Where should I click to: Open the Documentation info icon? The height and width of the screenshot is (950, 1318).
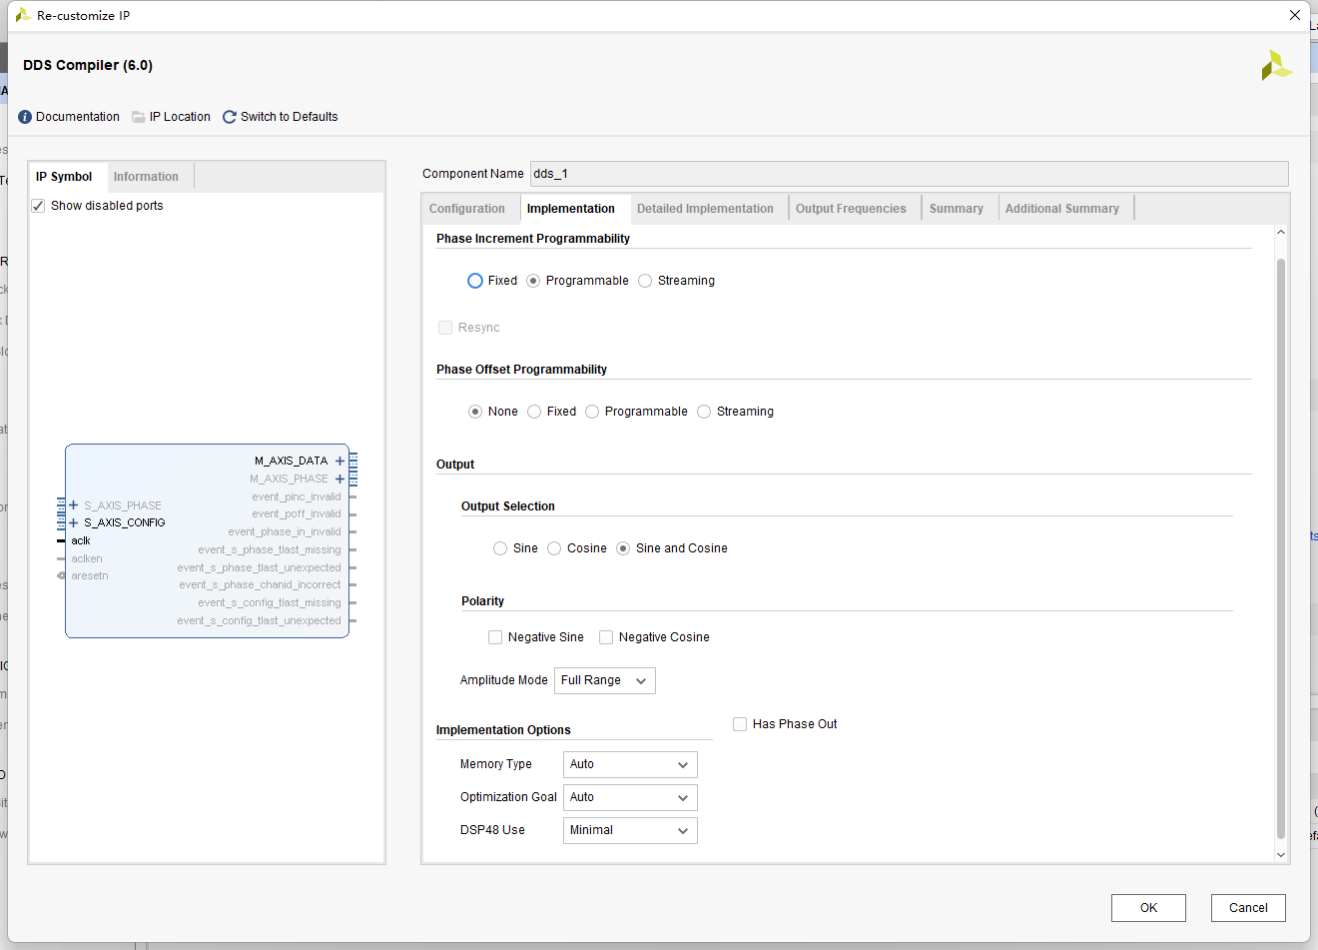click(25, 117)
